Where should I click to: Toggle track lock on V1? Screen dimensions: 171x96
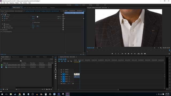[61, 74]
